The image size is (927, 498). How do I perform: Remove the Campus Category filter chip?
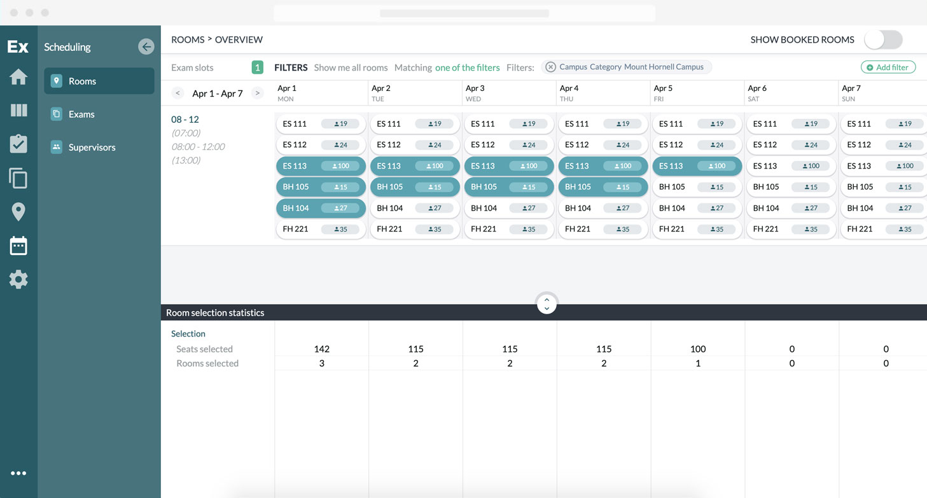click(551, 67)
